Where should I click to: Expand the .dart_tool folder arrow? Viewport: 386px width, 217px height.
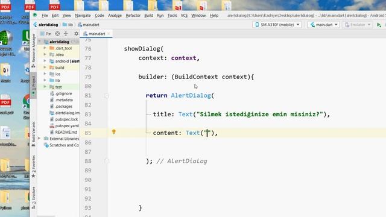point(45,48)
